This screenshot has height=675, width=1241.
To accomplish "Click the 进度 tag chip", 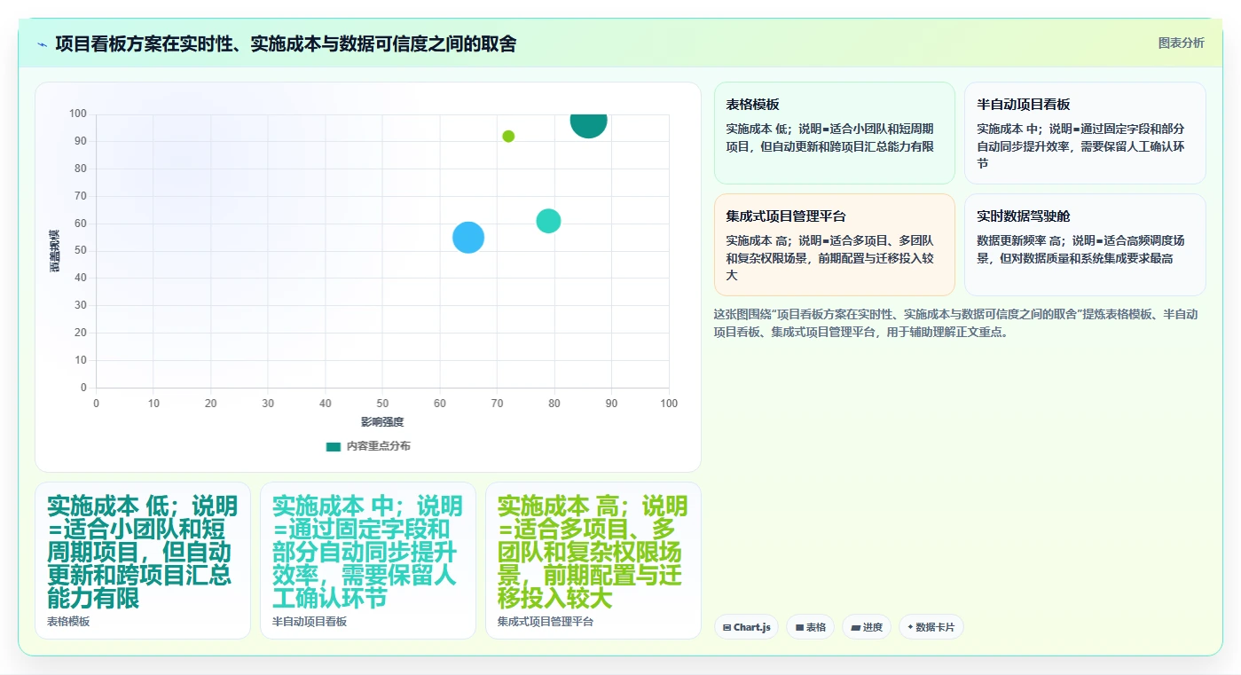I will point(867,627).
